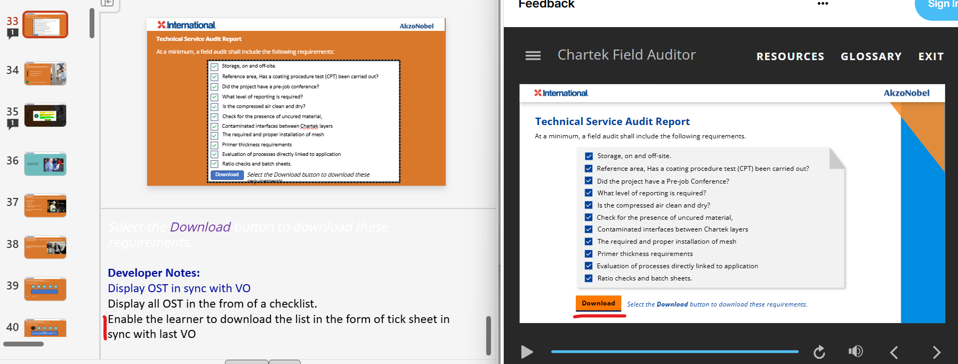The height and width of the screenshot is (364, 958).
Task: Toggle the 'Storage, on and off-site' checkbox
Action: pyautogui.click(x=589, y=156)
